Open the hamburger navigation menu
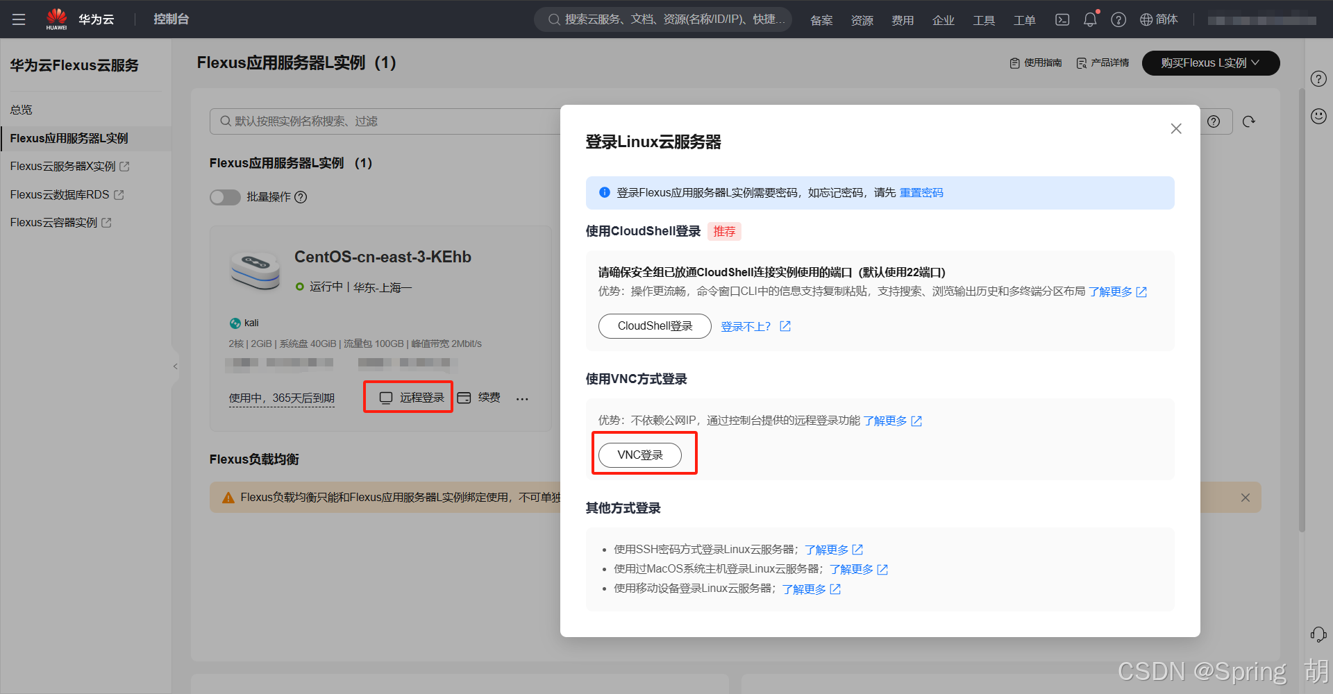 19,19
